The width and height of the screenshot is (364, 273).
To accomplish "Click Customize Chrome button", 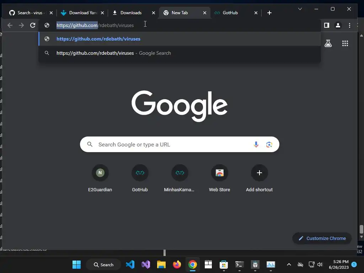I will tap(322, 239).
